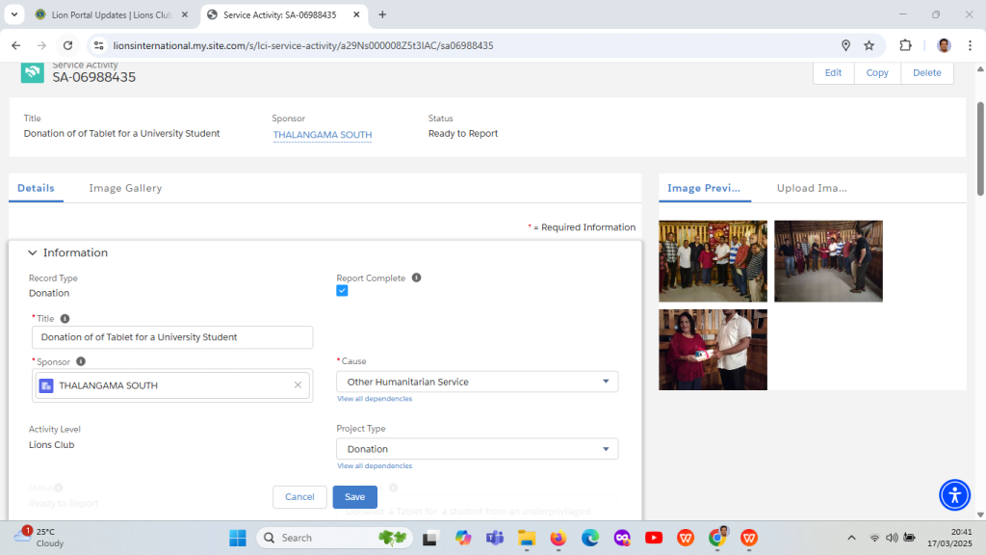Open the volume control in system tray

click(x=892, y=538)
